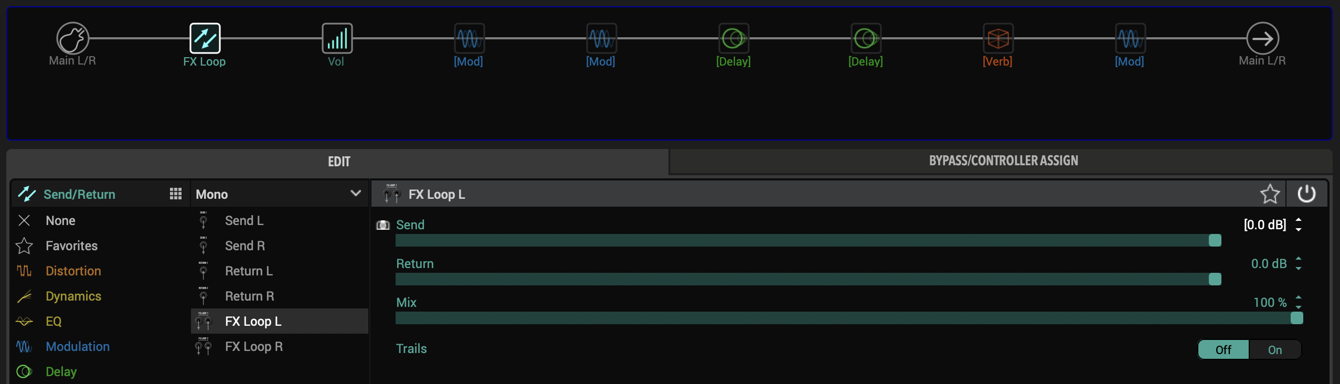Open the category grid view icon
1340x384 pixels.
click(176, 194)
